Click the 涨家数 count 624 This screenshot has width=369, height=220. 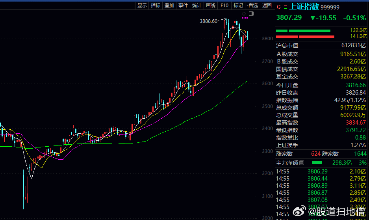click(316, 154)
